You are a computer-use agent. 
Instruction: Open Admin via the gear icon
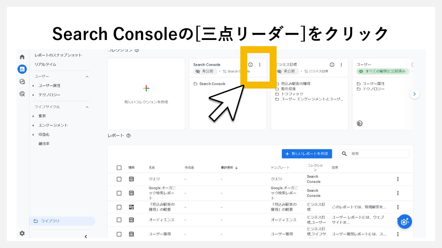tap(22, 233)
